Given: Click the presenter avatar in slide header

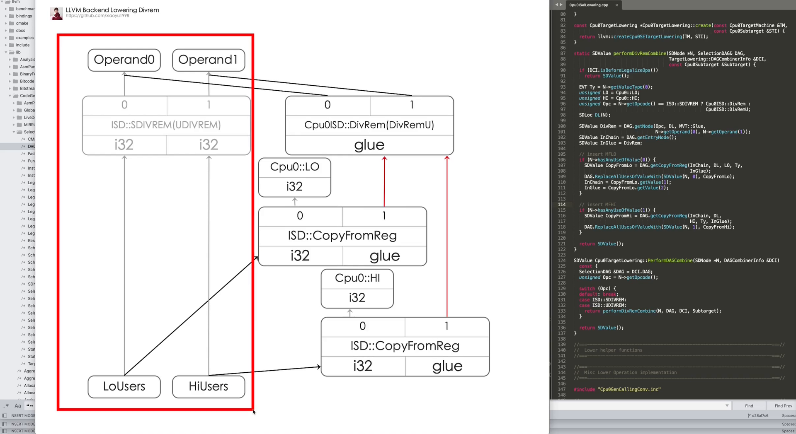Looking at the screenshot, I should (56, 13).
